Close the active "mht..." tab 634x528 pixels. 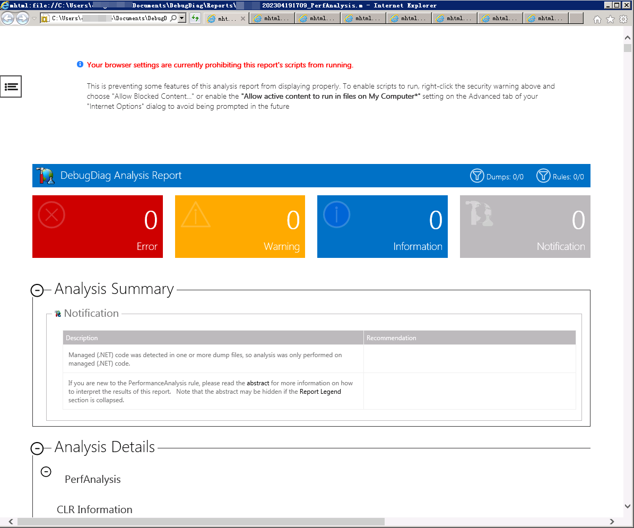coord(243,19)
